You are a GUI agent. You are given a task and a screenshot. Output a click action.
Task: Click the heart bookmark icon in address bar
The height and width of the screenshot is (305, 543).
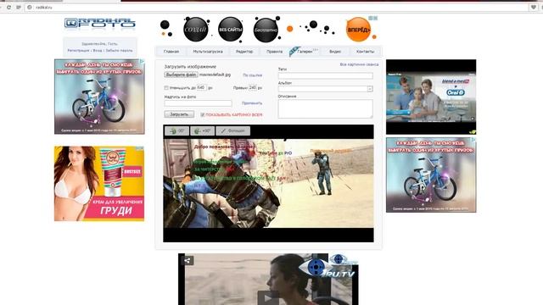[x=534, y=8]
